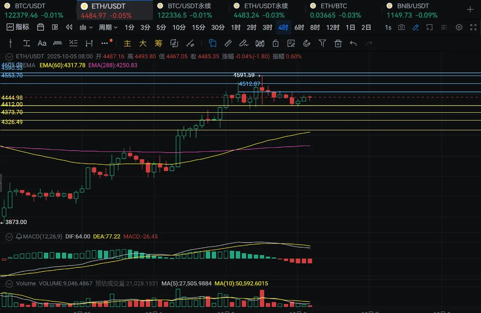Delete drawings with trash icon
Viewport: 481px width, 313px height.
tap(338, 43)
